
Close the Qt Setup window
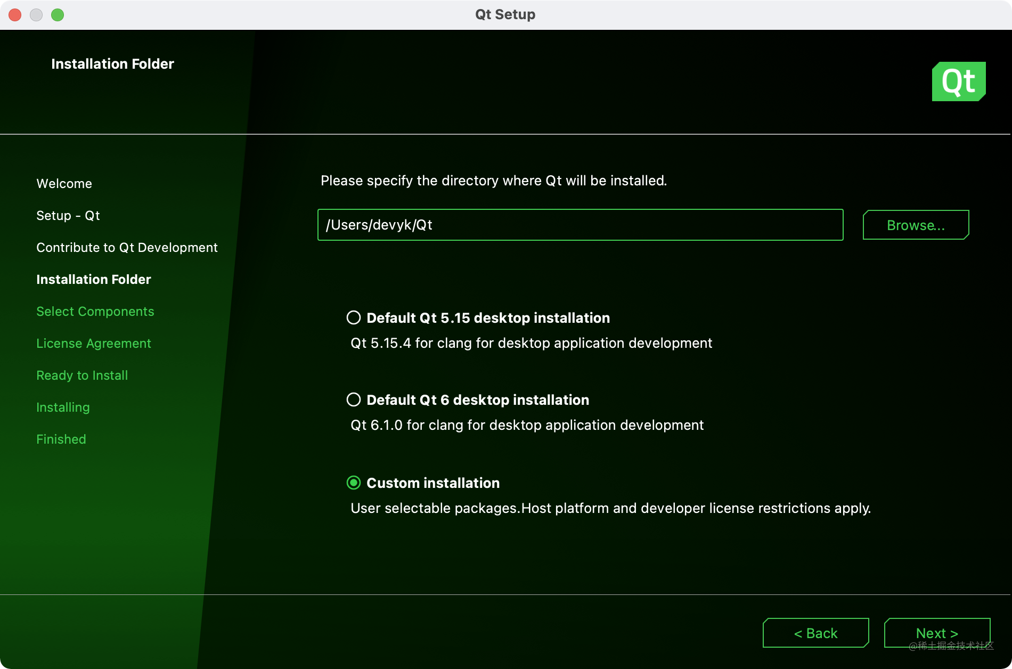click(15, 15)
